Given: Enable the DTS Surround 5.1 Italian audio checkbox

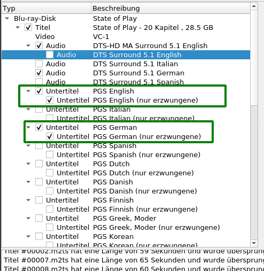Looking at the screenshot, I should coord(39,64).
